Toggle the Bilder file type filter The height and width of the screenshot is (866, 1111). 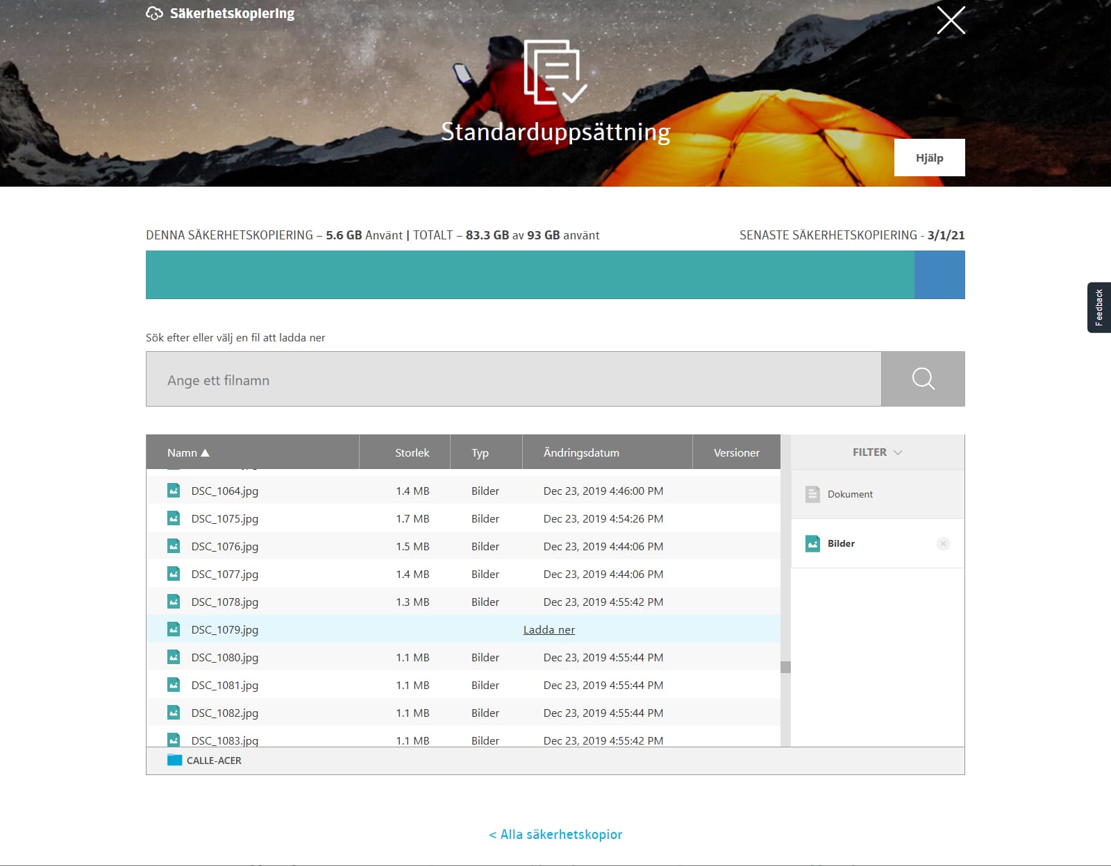[841, 543]
